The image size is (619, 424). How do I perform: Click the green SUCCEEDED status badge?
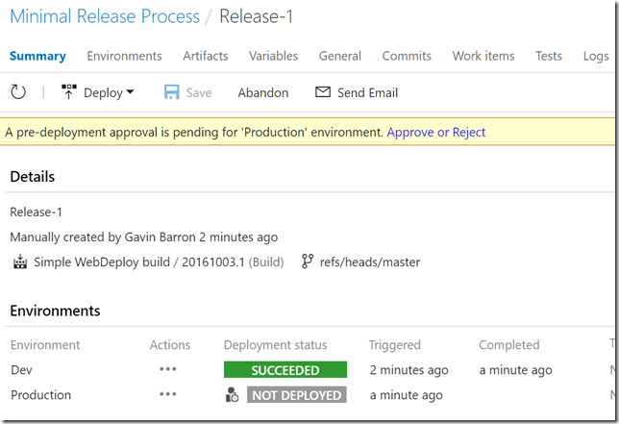(x=285, y=370)
